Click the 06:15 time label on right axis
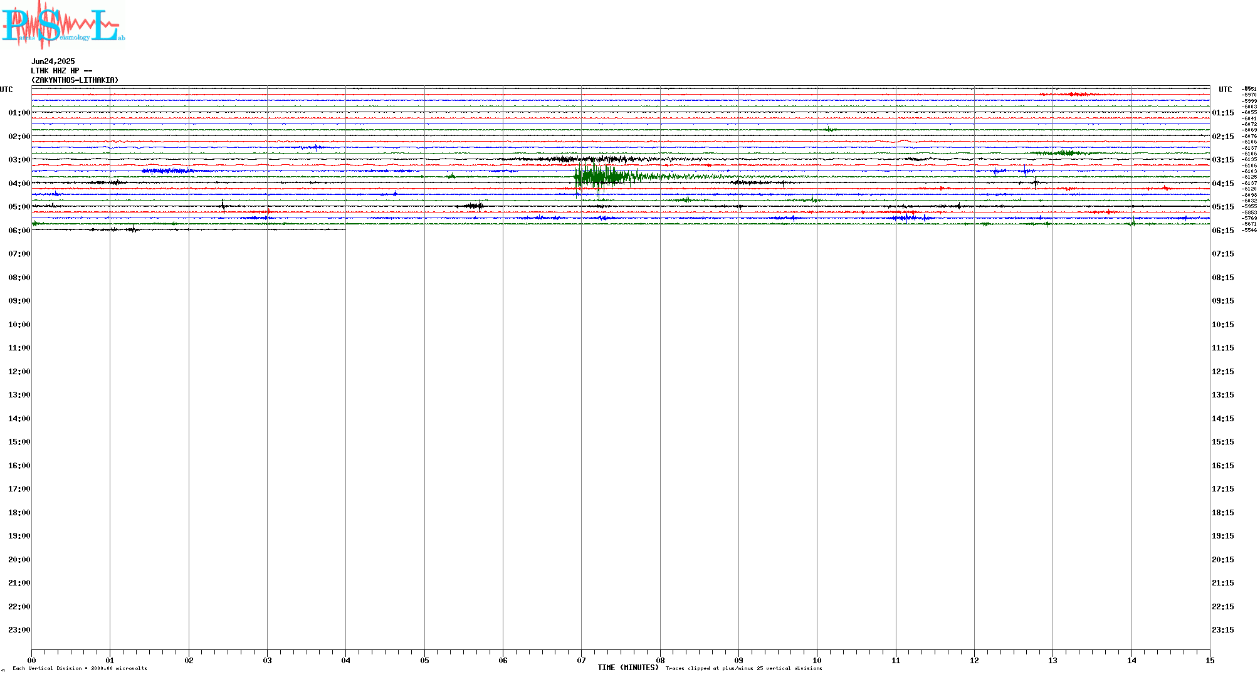The width and height of the screenshot is (1260, 677). 1223,231
